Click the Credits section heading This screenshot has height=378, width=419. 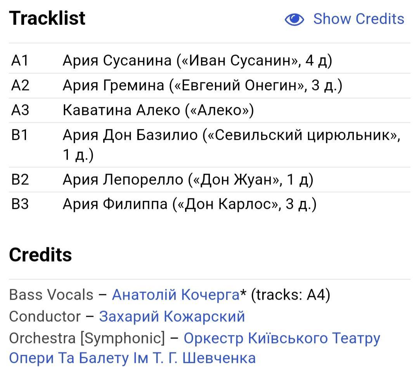(40, 255)
